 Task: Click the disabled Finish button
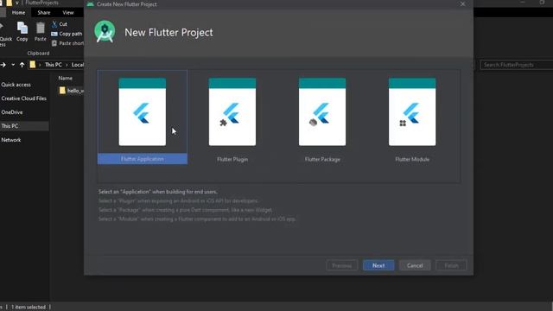[x=451, y=265]
